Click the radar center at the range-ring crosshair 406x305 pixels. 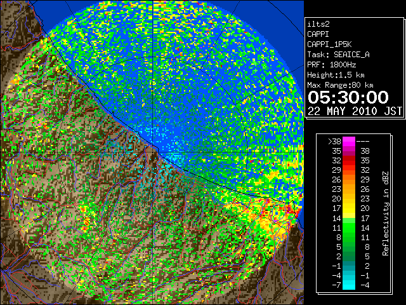153,152
